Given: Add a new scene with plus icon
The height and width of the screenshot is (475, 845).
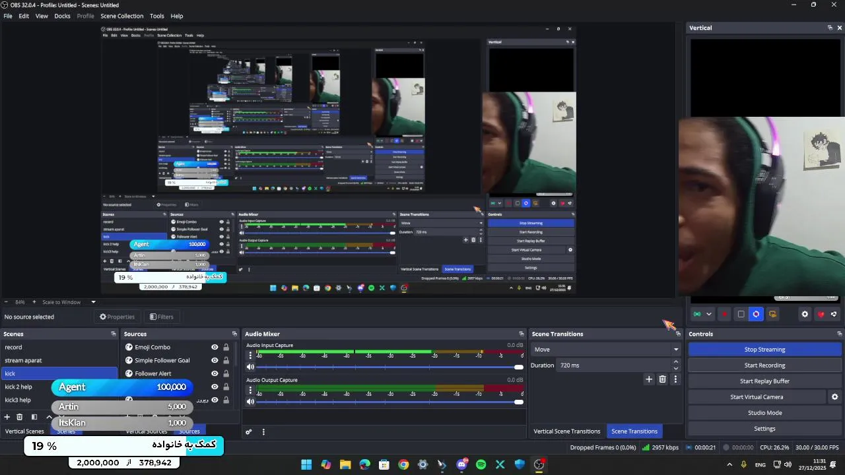Looking at the screenshot, I should click(x=7, y=417).
